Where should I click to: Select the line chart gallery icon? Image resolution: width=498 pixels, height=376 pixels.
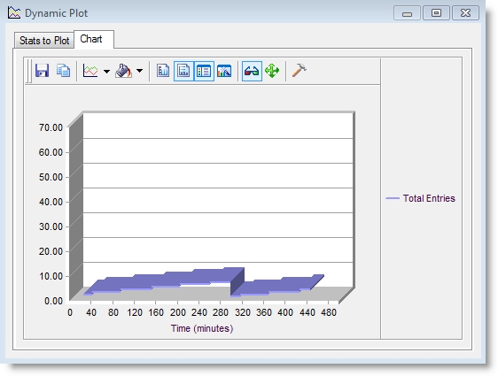click(x=90, y=71)
